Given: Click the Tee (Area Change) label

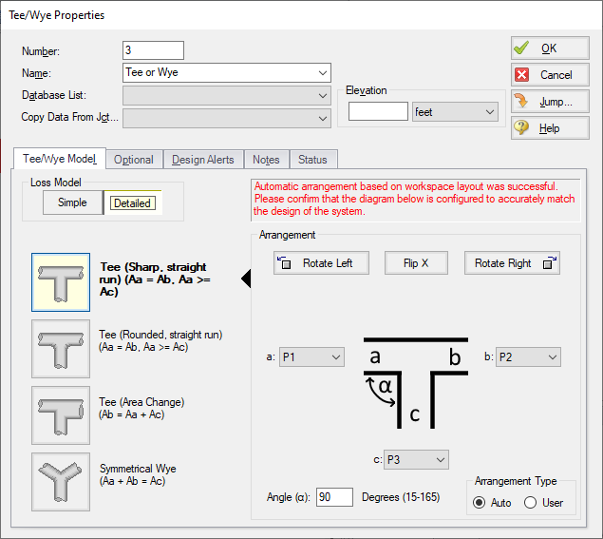Looking at the screenshot, I should coord(141,408).
